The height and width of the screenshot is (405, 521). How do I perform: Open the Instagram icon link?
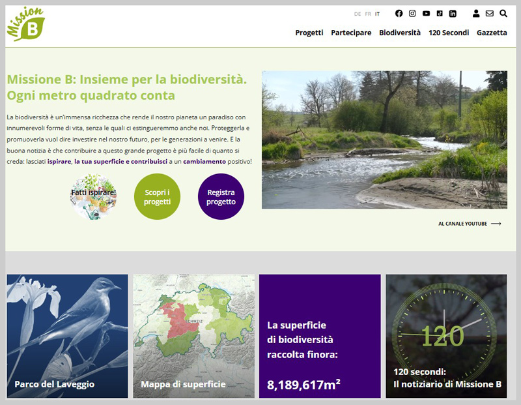pyautogui.click(x=412, y=14)
